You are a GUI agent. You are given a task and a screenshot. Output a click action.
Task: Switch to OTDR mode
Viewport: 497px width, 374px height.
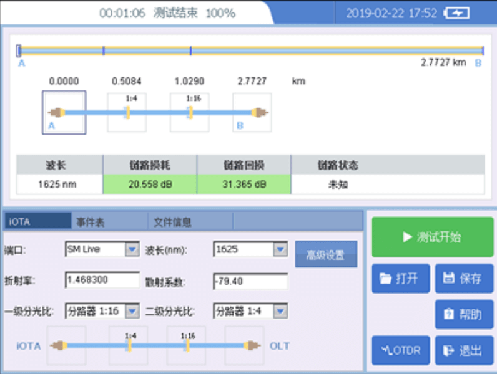[x=400, y=350]
